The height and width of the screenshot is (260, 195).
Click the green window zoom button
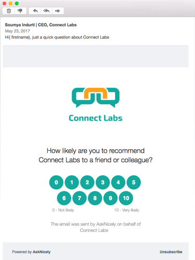pyautogui.click(x=17, y=3)
